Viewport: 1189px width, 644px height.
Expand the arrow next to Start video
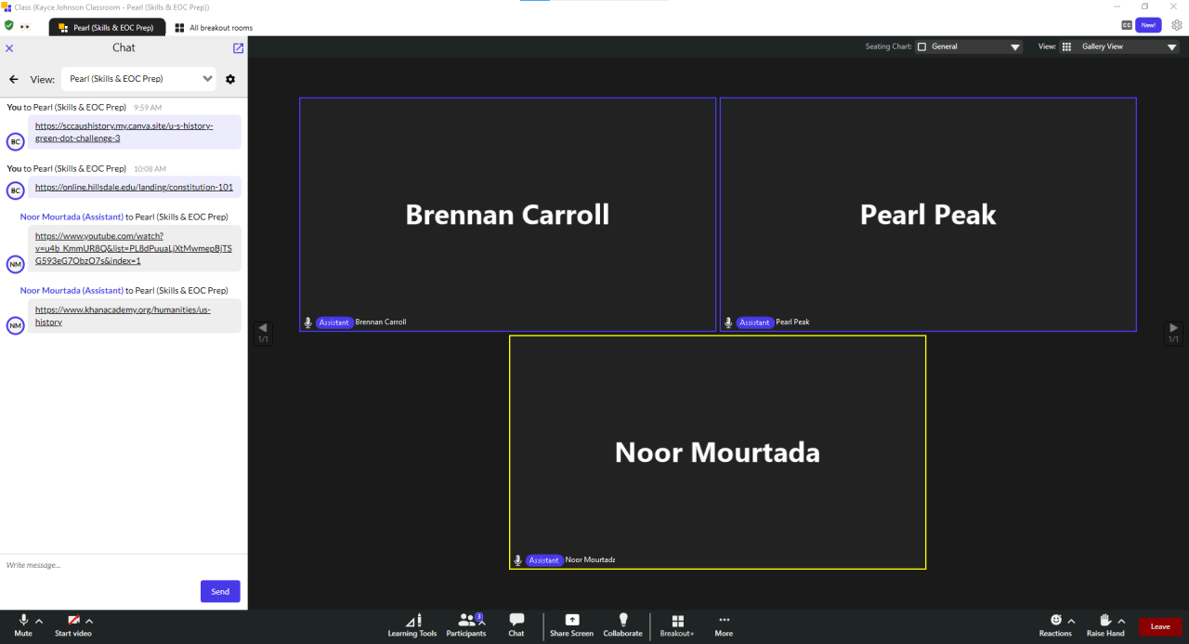[89, 621]
